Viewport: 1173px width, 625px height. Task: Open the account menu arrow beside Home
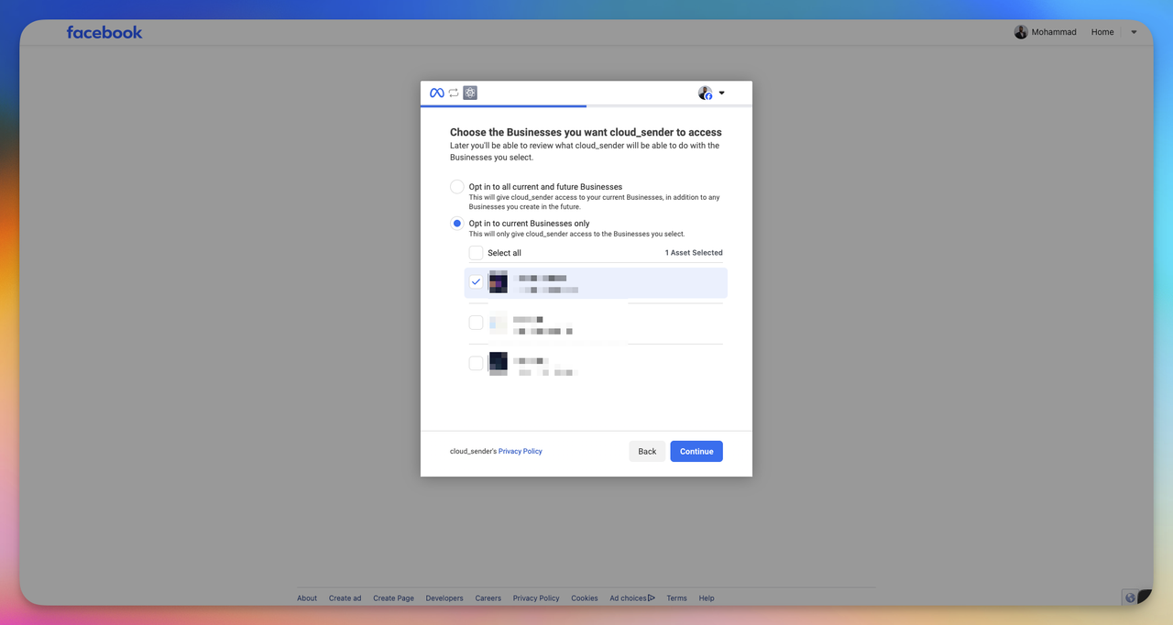tap(1134, 32)
